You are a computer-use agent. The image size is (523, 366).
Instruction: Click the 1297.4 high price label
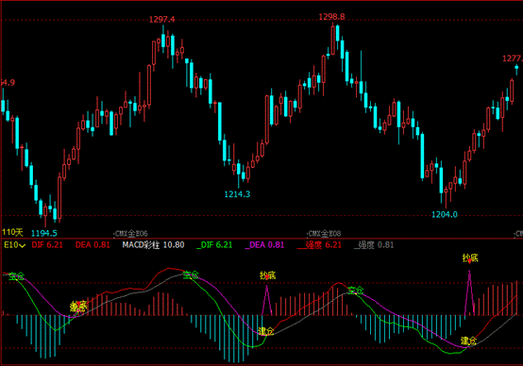pyautogui.click(x=161, y=19)
